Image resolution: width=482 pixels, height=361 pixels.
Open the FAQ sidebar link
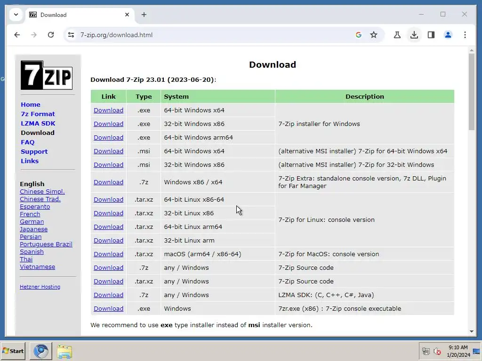click(x=28, y=142)
